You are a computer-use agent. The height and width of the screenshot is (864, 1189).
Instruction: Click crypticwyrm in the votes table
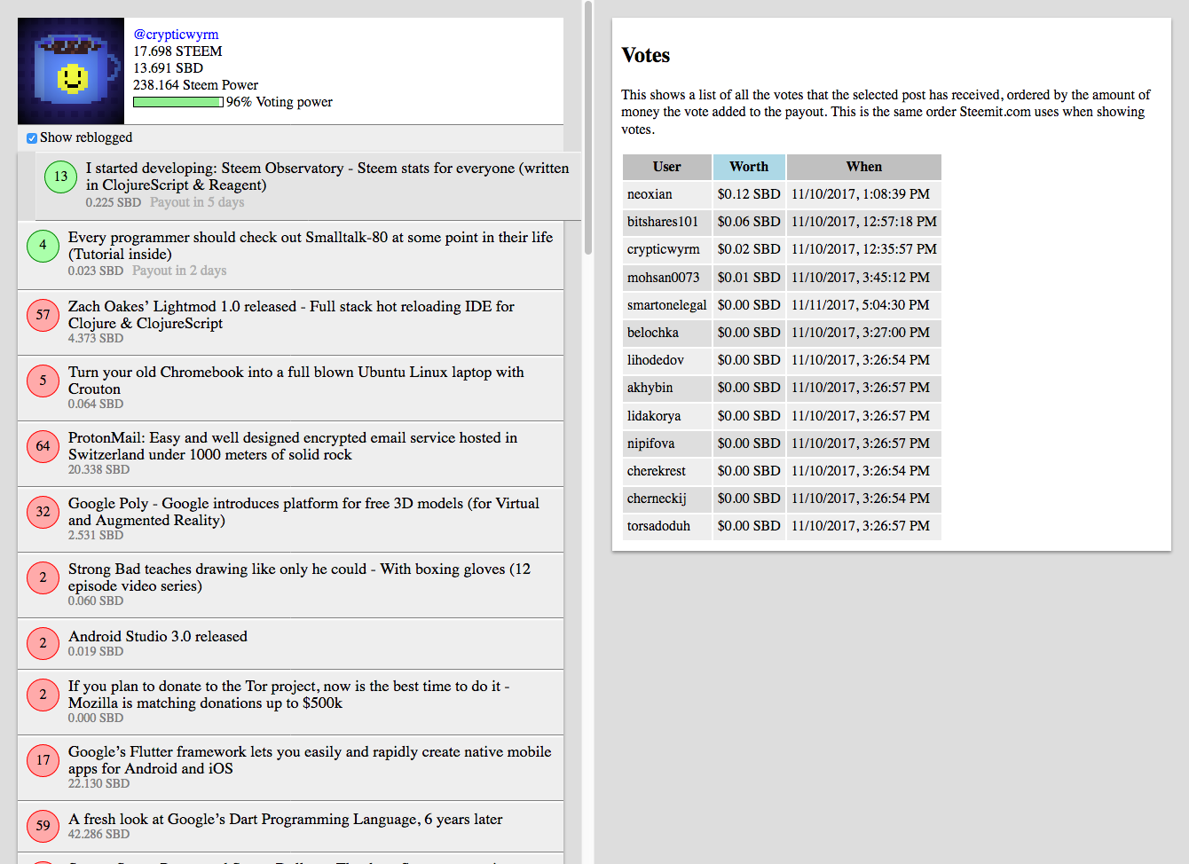pos(667,249)
